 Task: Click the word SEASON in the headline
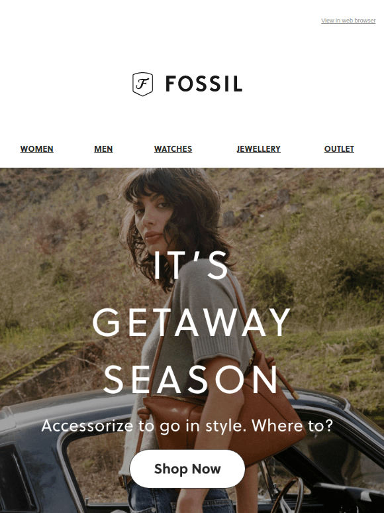pyautogui.click(x=191, y=380)
